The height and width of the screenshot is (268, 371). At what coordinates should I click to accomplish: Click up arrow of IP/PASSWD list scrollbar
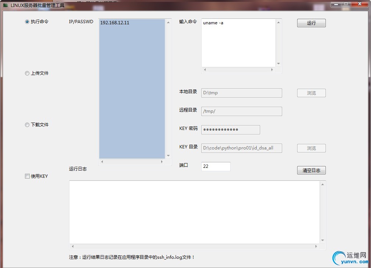click(x=168, y=22)
